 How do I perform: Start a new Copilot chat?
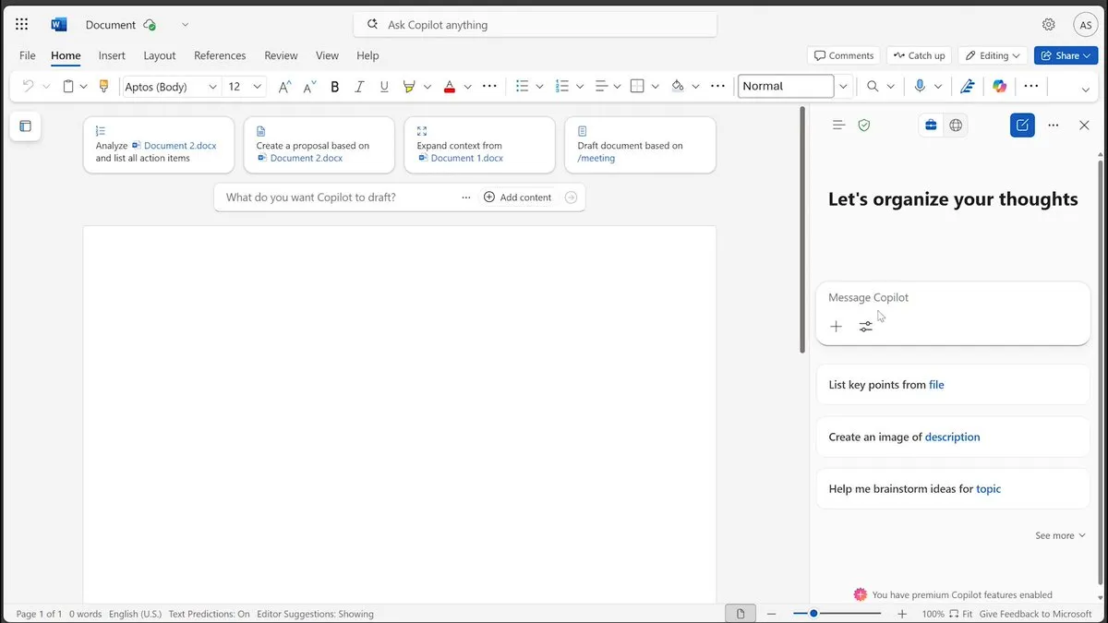coord(1022,125)
